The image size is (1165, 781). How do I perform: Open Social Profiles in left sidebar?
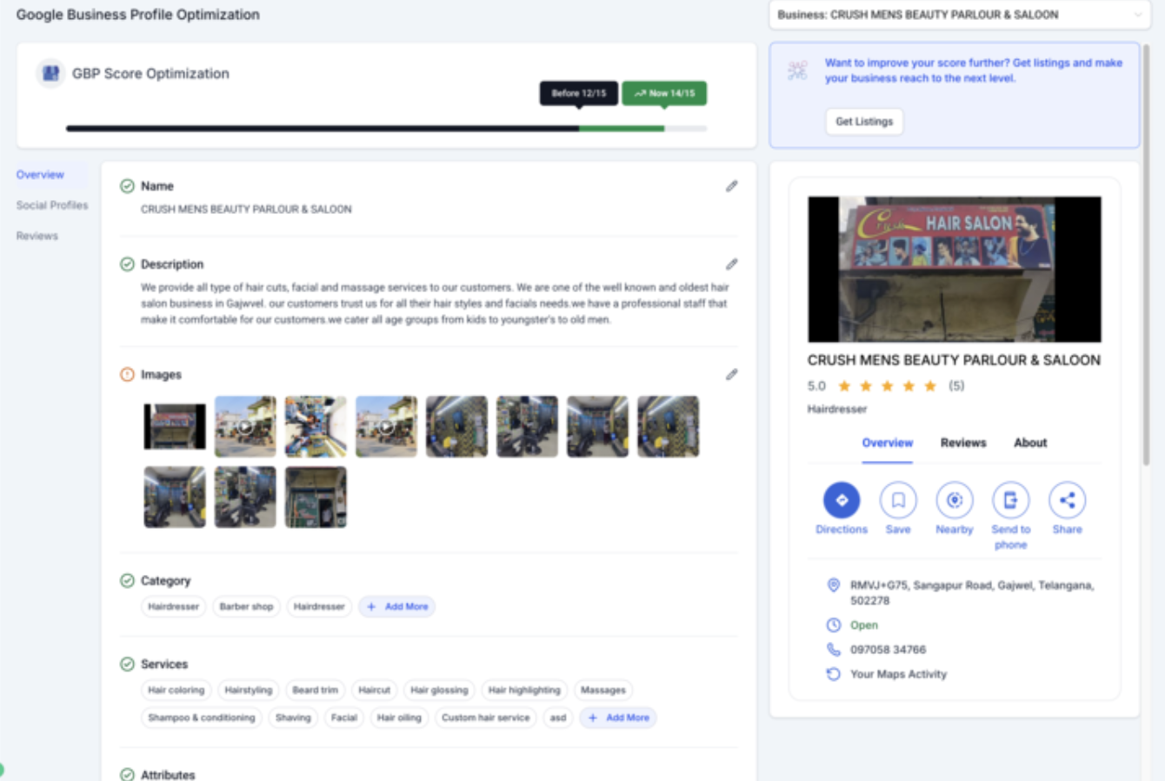tap(52, 205)
